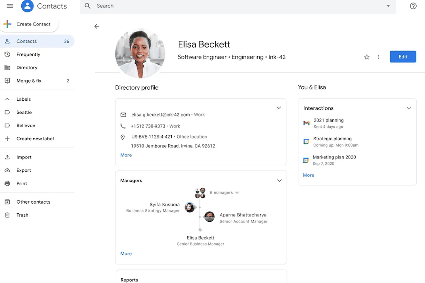Image resolution: width=425 pixels, height=283 pixels.
Task: Open the main navigation menu
Action: [x=10, y=6]
